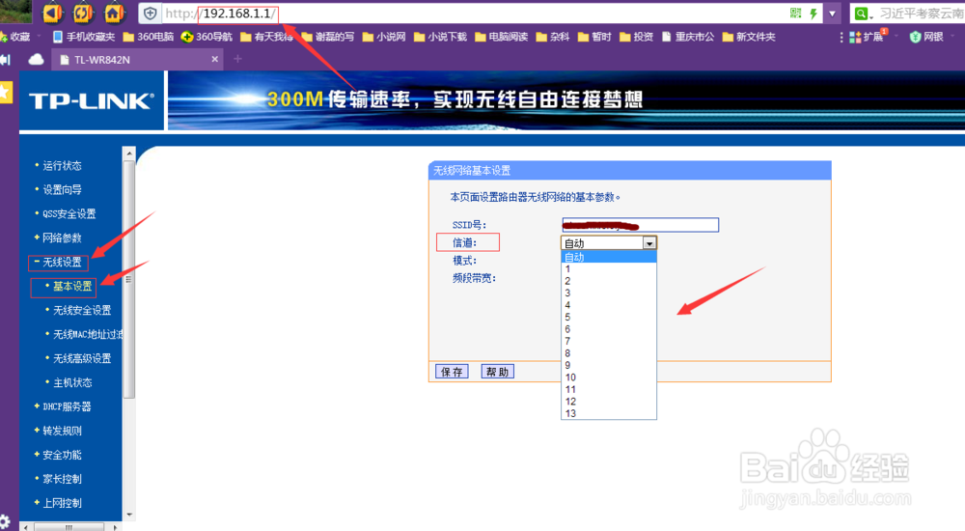Choose channel 11 in dropdown list
965x531 pixels.
609,389
